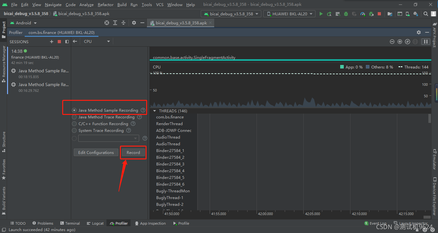Reset the profiler zoom

408,42
